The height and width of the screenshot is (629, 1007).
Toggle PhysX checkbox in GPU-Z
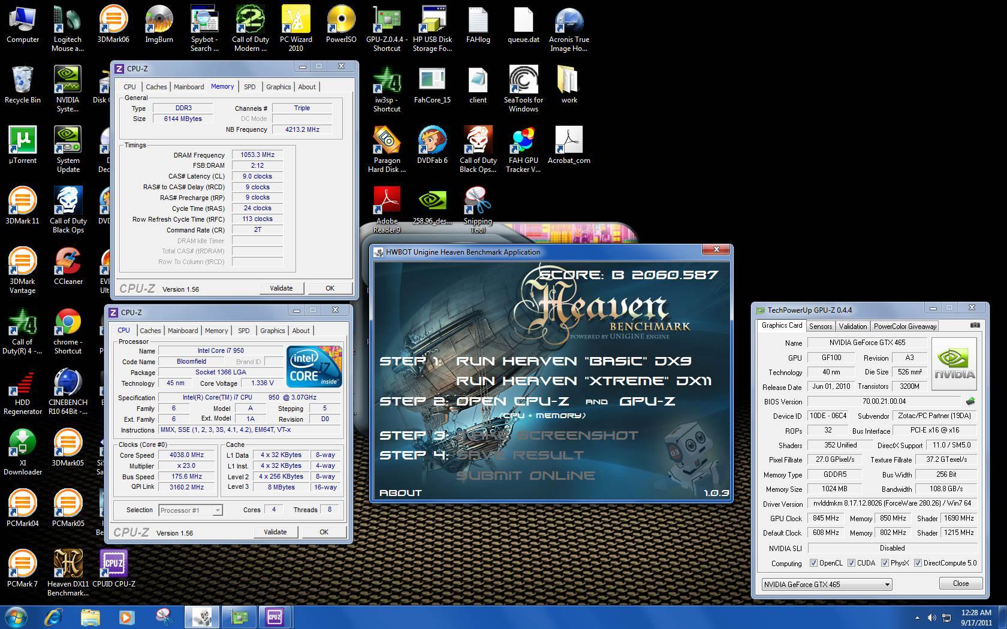coord(885,563)
